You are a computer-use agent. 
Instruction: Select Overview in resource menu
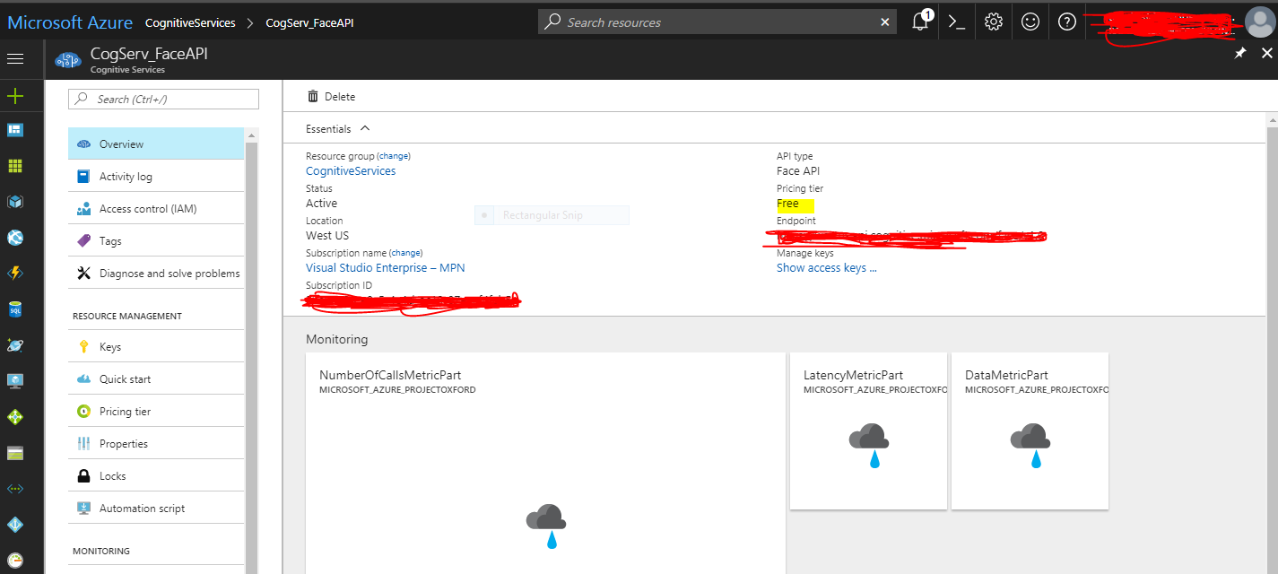click(156, 143)
